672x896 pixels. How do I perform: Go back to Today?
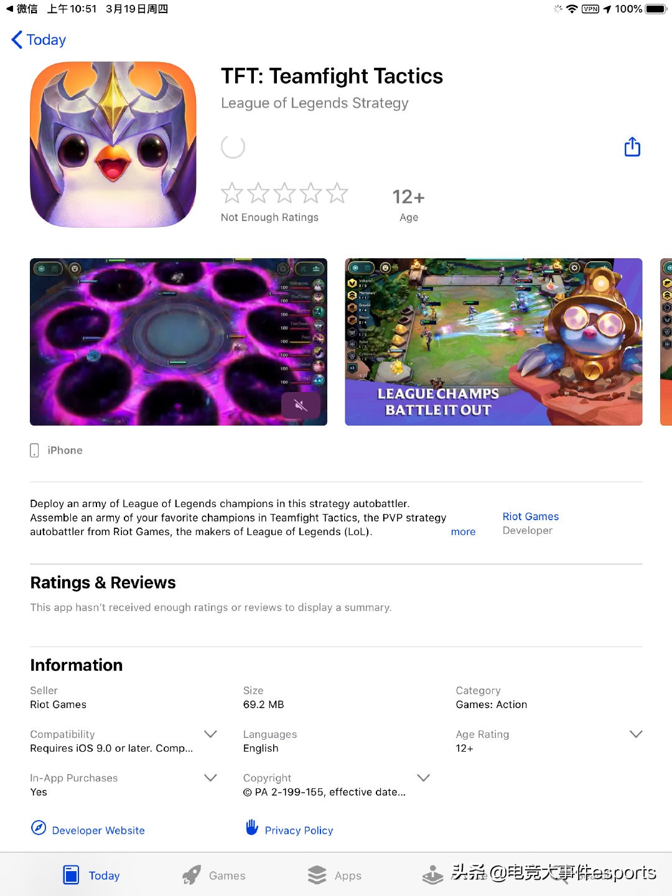tap(39, 40)
